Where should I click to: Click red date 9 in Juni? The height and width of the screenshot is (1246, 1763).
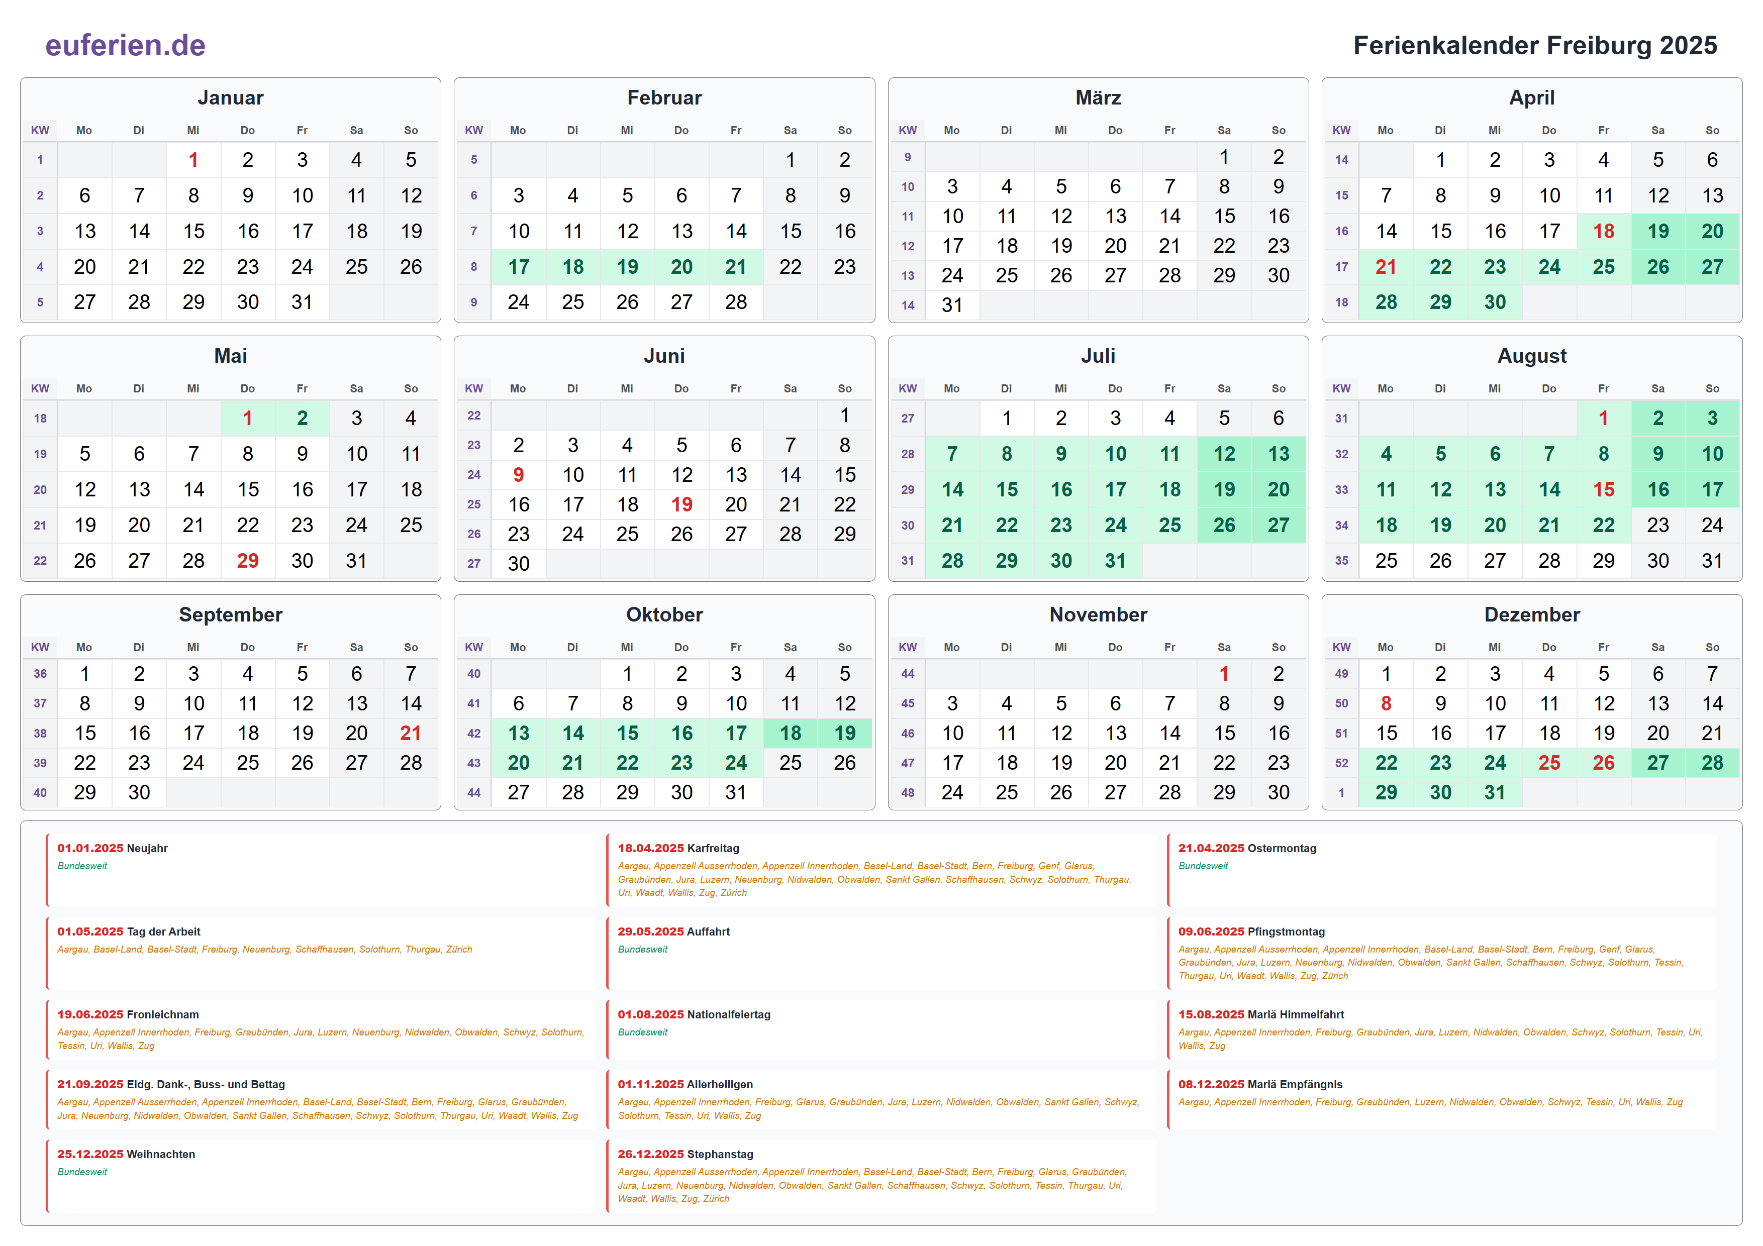tap(518, 474)
